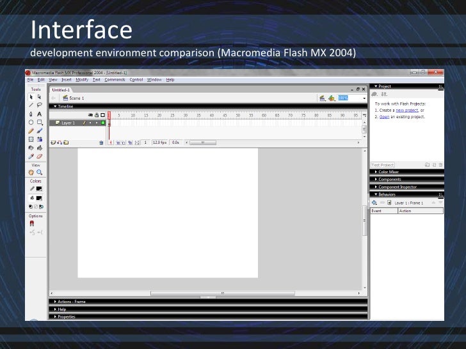Open the Control menu
The width and height of the screenshot is (466, 349).
(136, 79)
